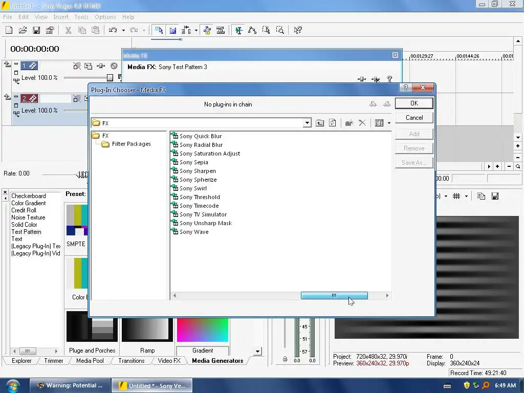Switch to the Transitions tab

click(x=132, y=361)
